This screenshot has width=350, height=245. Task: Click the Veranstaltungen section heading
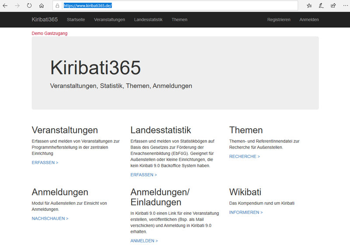pos(65,130)
